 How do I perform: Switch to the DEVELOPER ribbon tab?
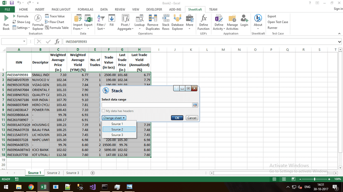pyautogui.click(x=154, y=9)
